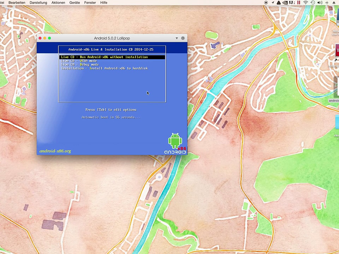Choose Live CD Debug mode entry
Screen dimensions: 339x254
(80, 65)
